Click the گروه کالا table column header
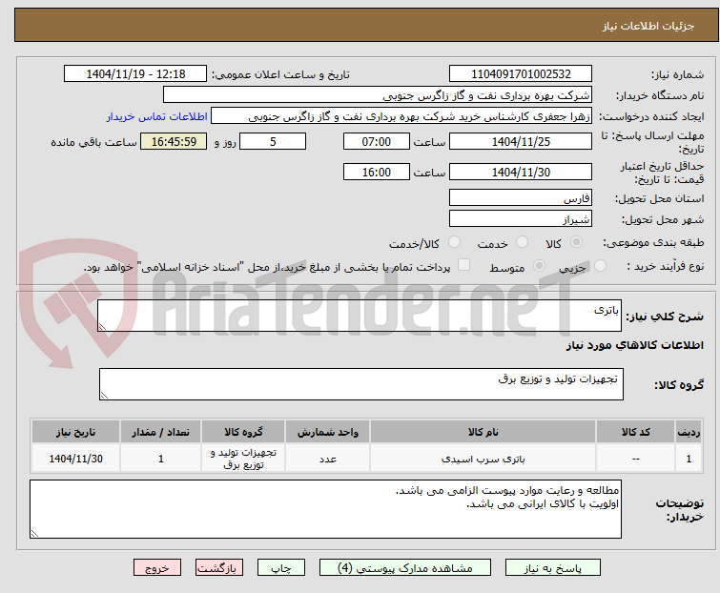The width and height of the screenshot is (720, 593). pyautogui.click(x=243, y=432)
